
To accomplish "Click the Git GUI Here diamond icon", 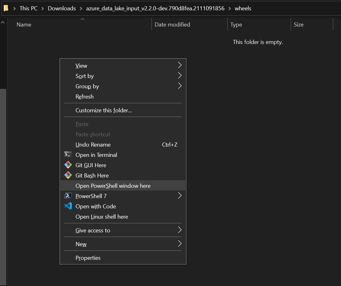I will point(68,165).
